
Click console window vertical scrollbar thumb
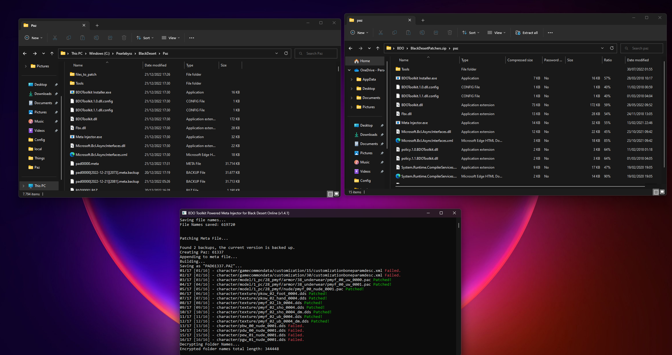(x=458, y=225)
